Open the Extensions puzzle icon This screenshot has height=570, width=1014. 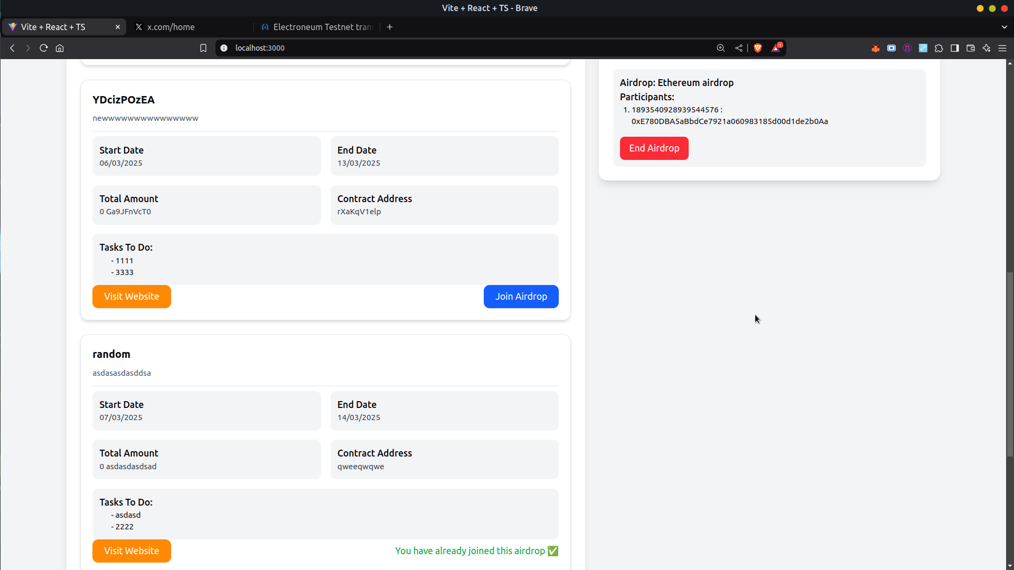938,48
